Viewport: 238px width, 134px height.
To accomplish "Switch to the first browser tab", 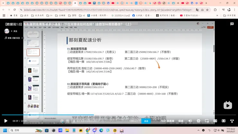I will (x=8, y=3).
